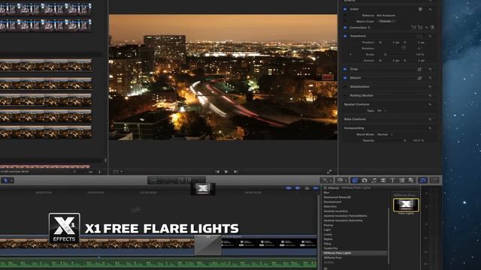Image resolution: width=481 pixels, height=270 pixels.
Task: Reset the Crop section arrow
Action: point(430,69)
